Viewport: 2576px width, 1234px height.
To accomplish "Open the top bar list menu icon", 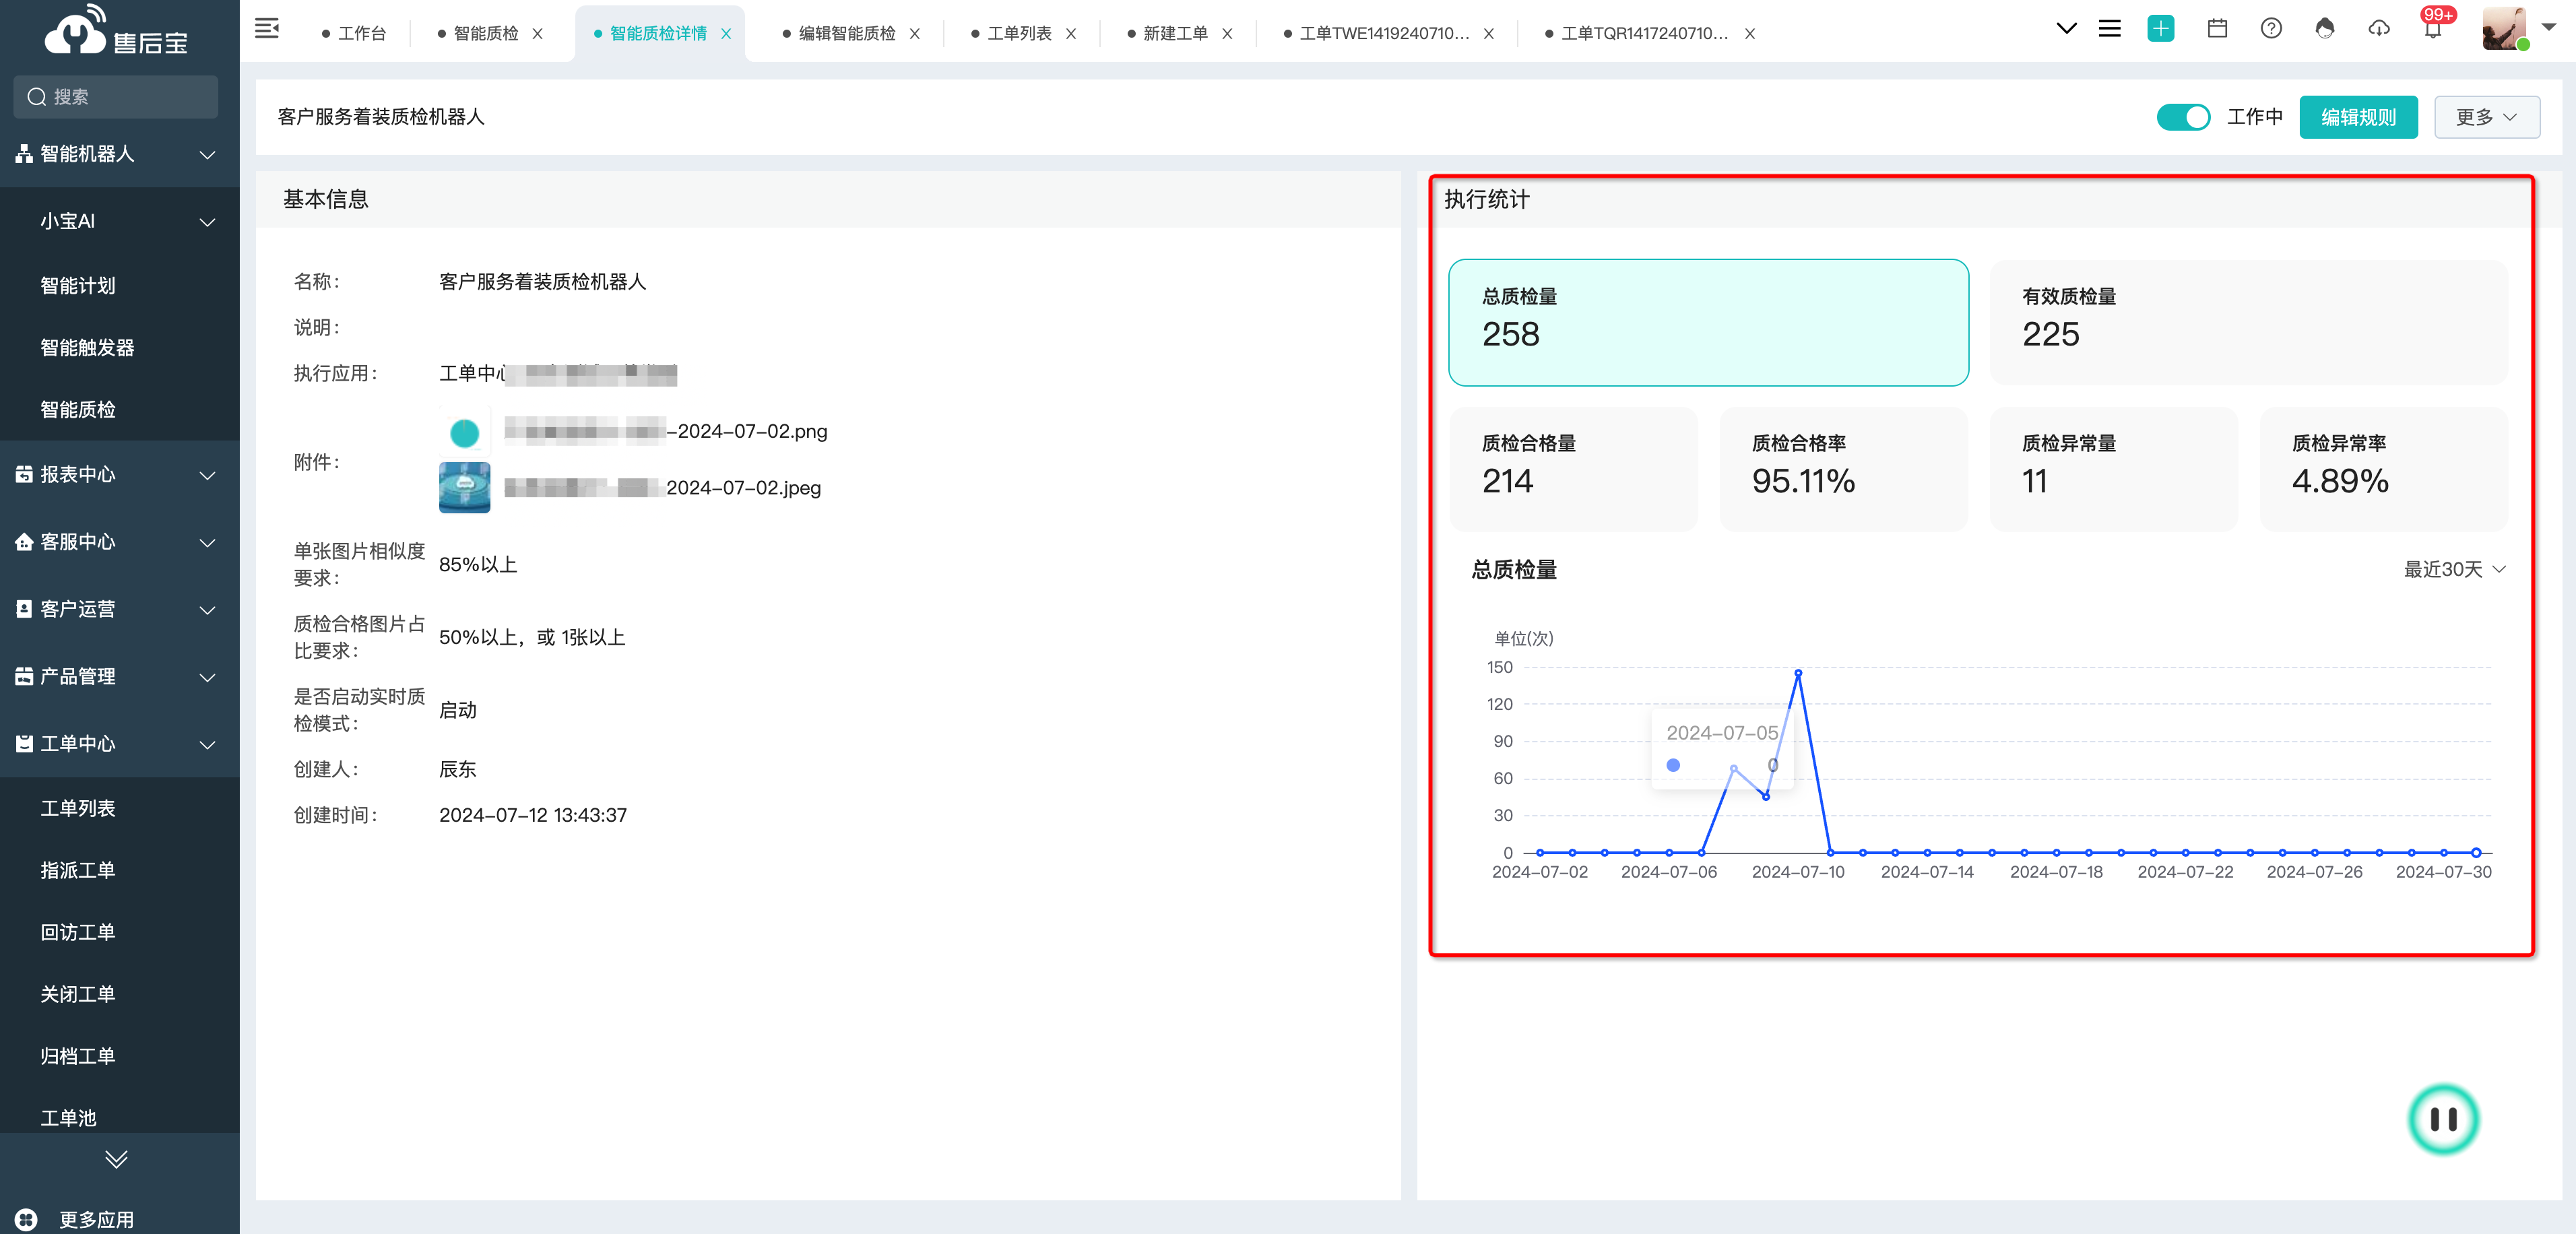I will (2110, 29).
